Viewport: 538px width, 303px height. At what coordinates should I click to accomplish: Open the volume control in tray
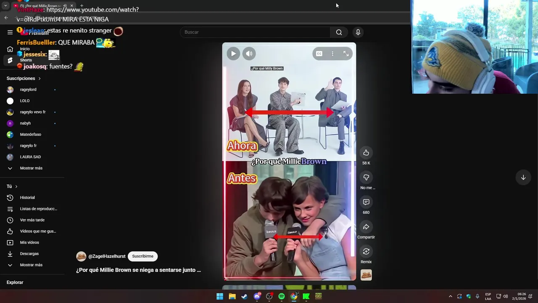pos(505,296)
